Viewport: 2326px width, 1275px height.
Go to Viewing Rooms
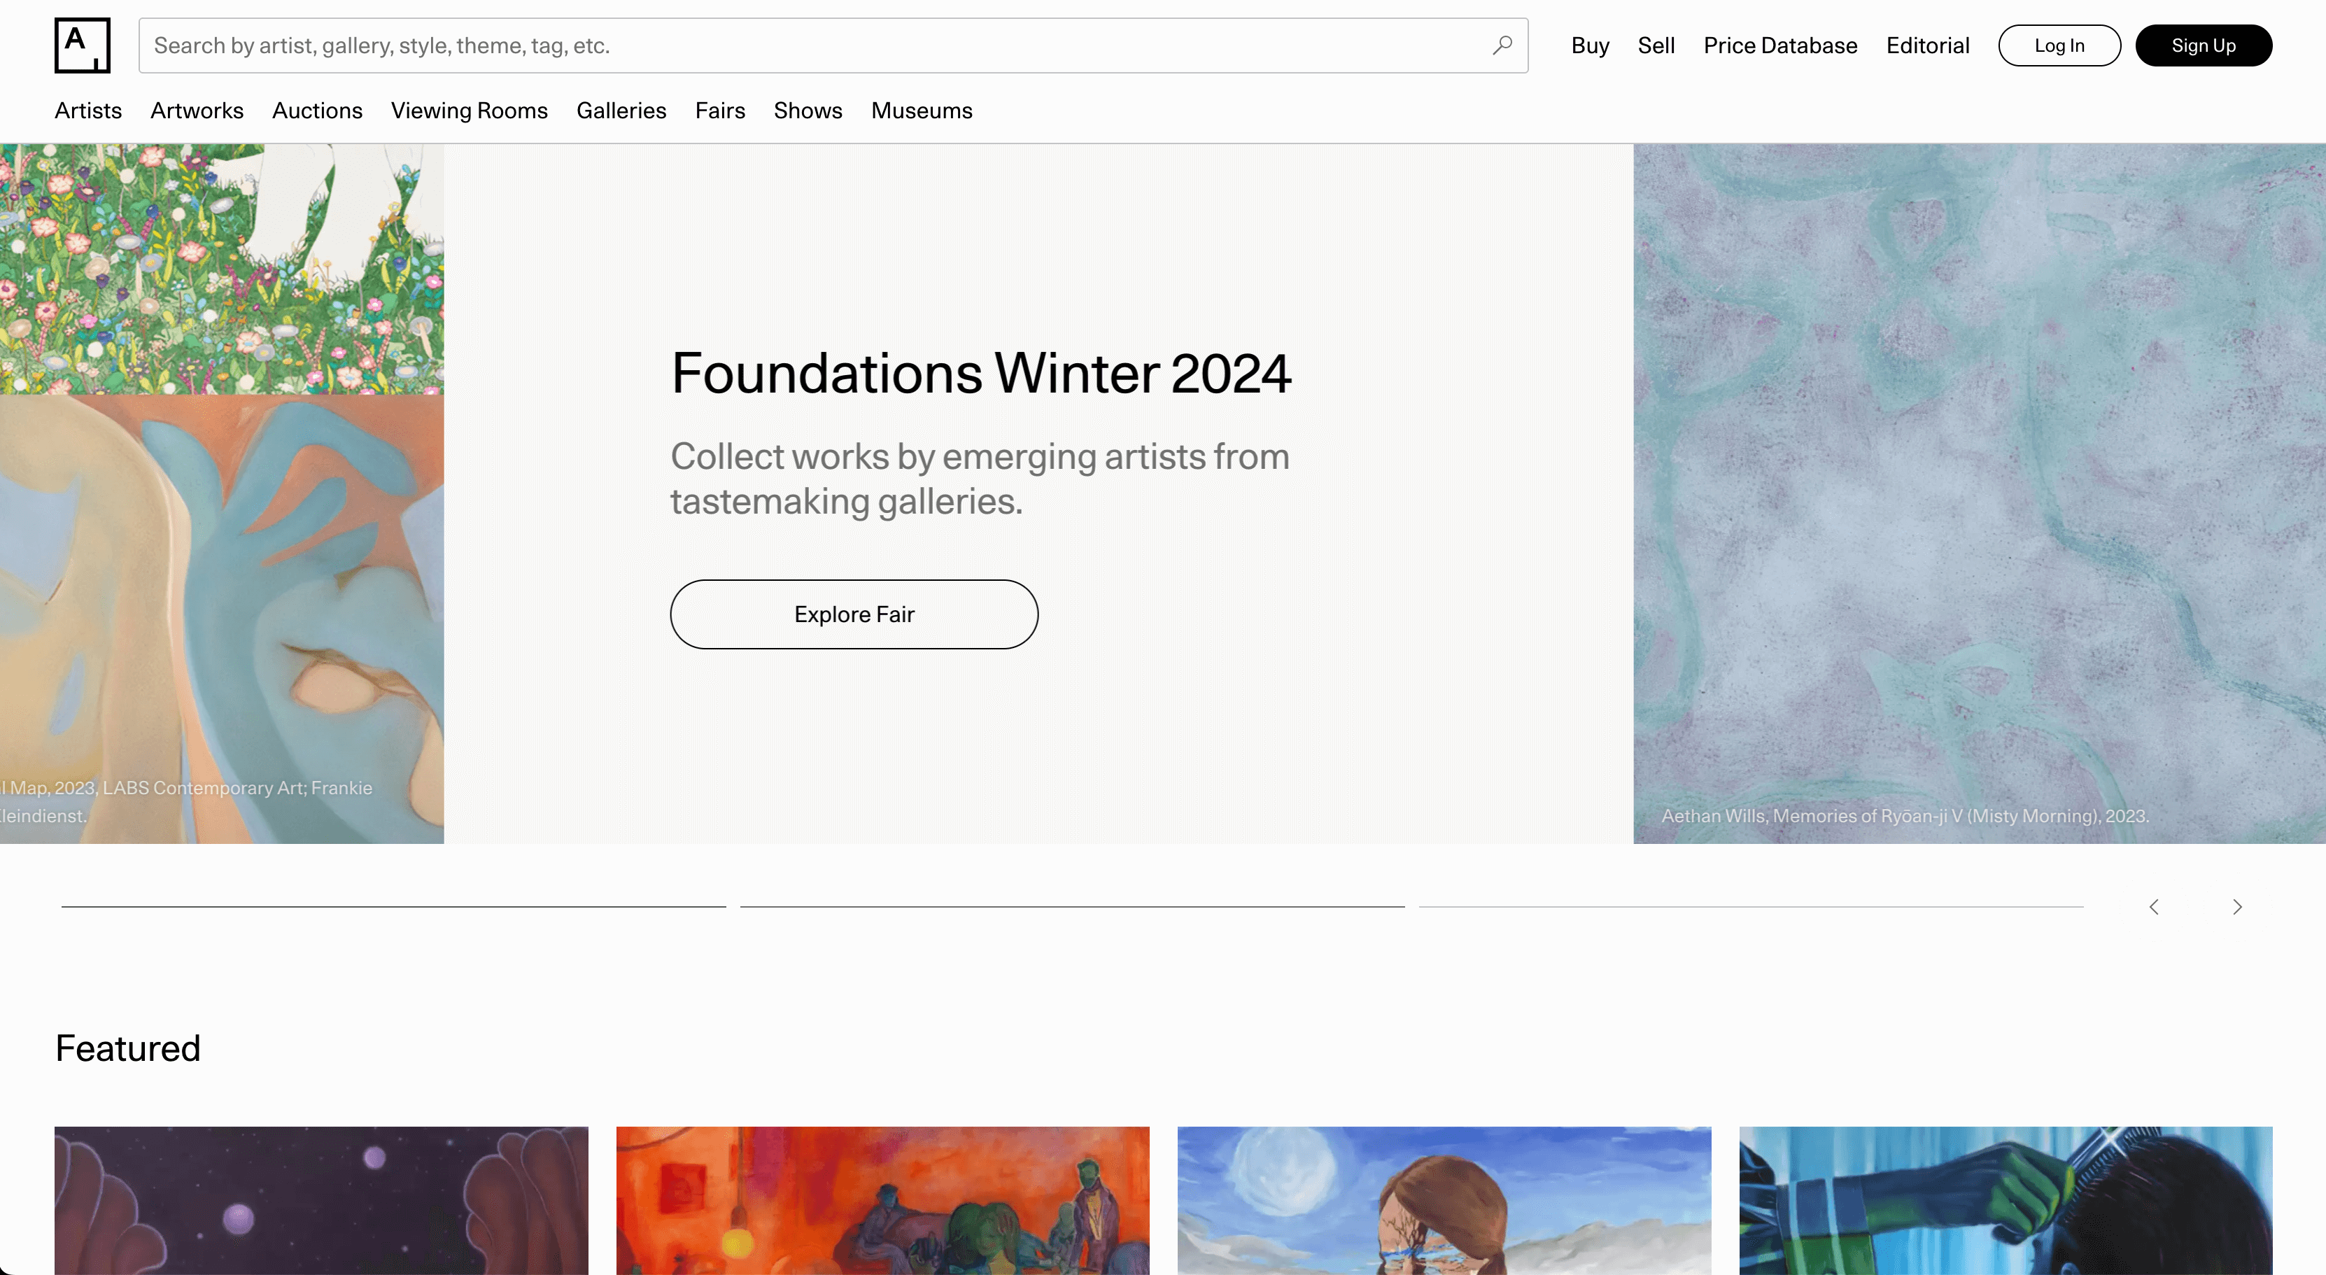click(x=469, y=110)
